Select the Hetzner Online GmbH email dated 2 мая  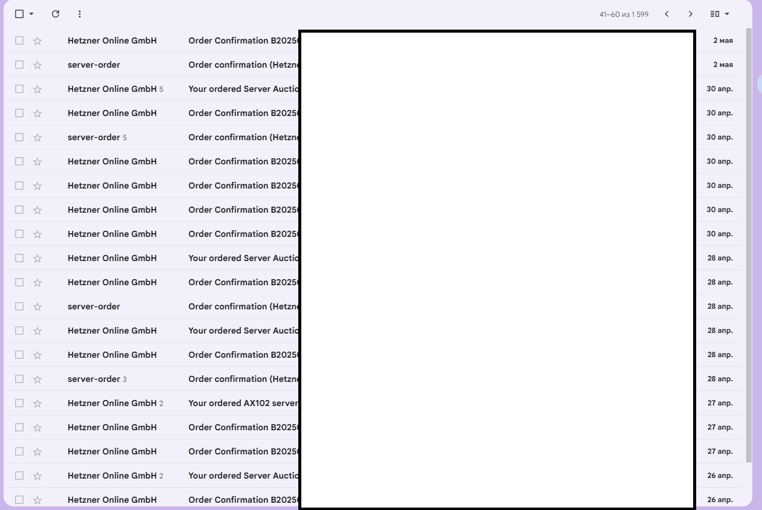click(19, 40)
